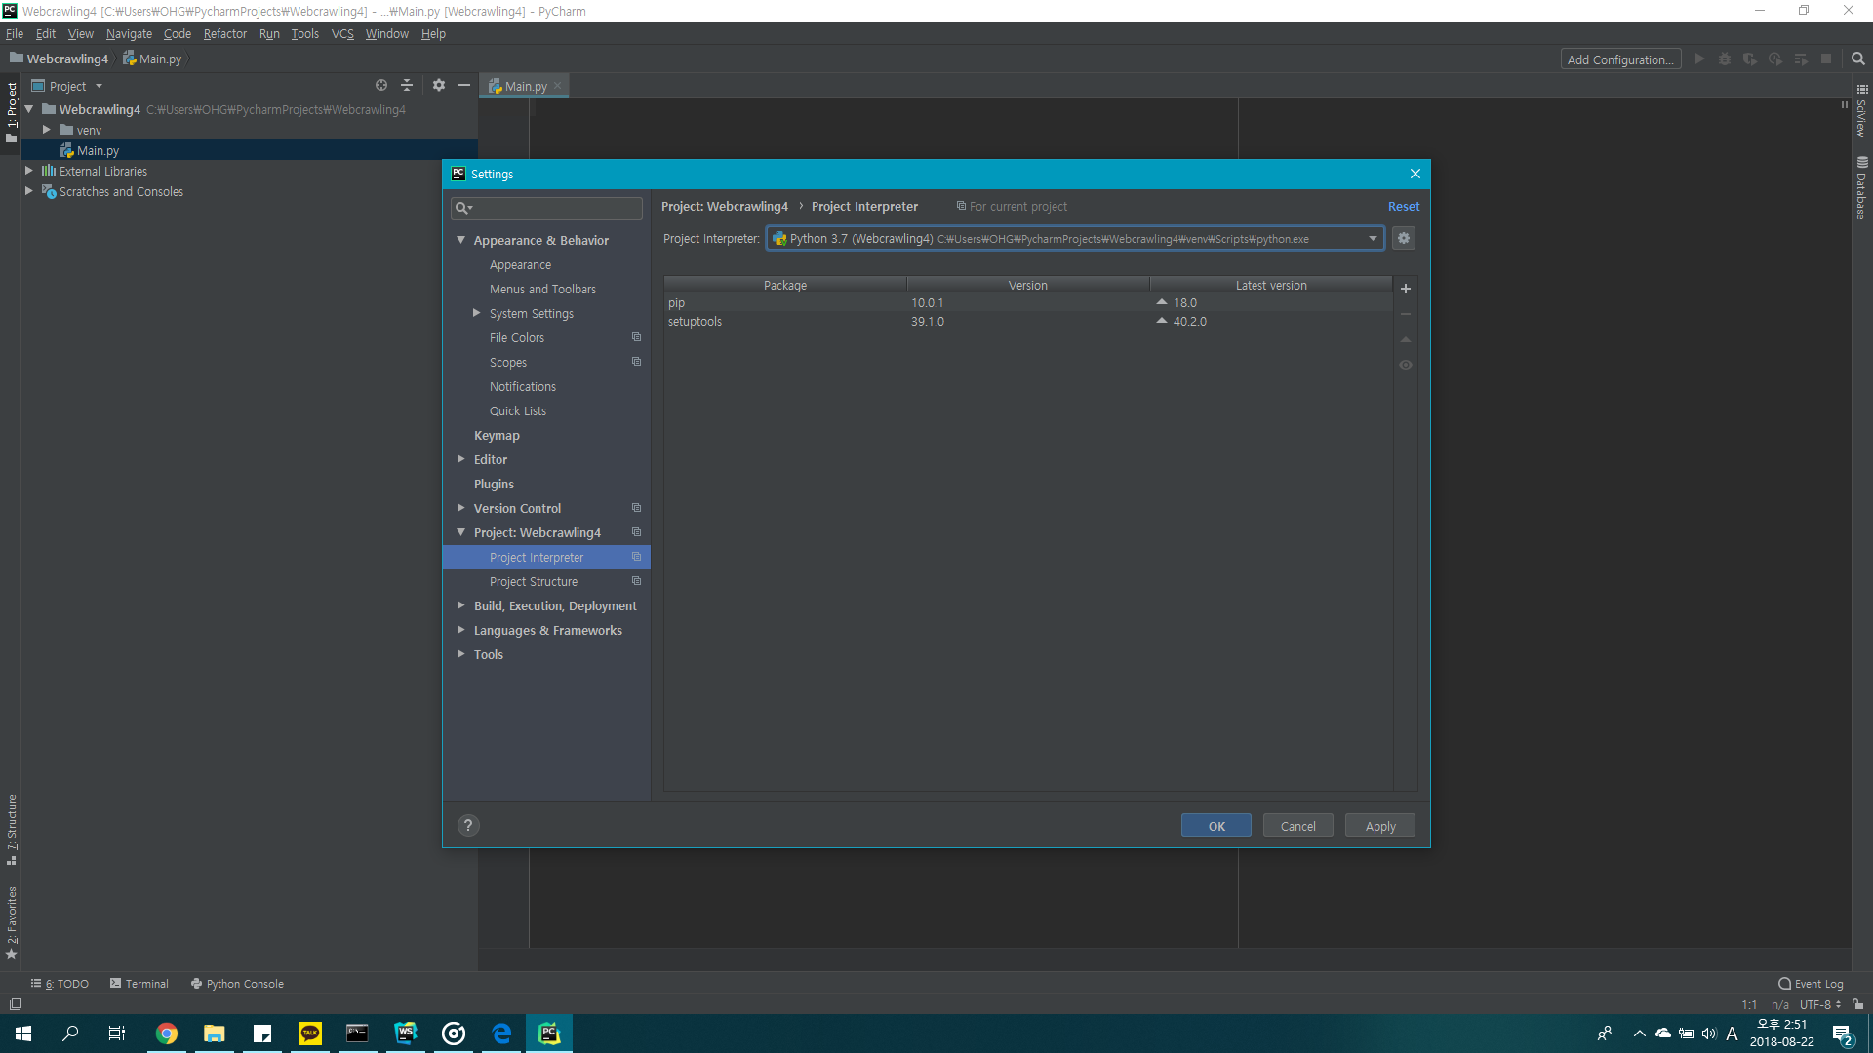Viewport: 1873px width, 1053px height.
Task: Hide the Project tool window
Action: 464,85
